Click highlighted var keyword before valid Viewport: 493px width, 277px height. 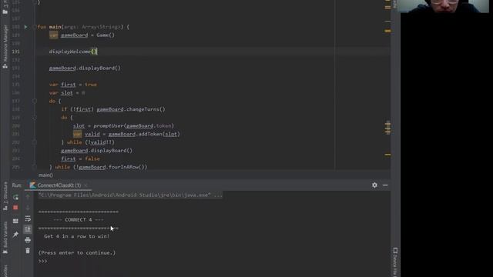click(77, 134)
